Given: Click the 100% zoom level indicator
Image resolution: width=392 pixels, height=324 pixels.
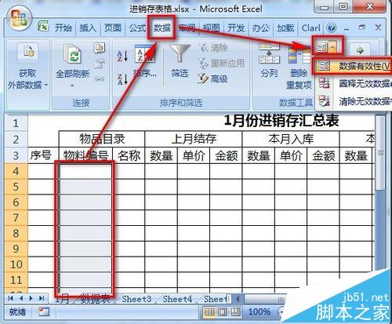Looking at the screenshot, I should click(259, 311).
